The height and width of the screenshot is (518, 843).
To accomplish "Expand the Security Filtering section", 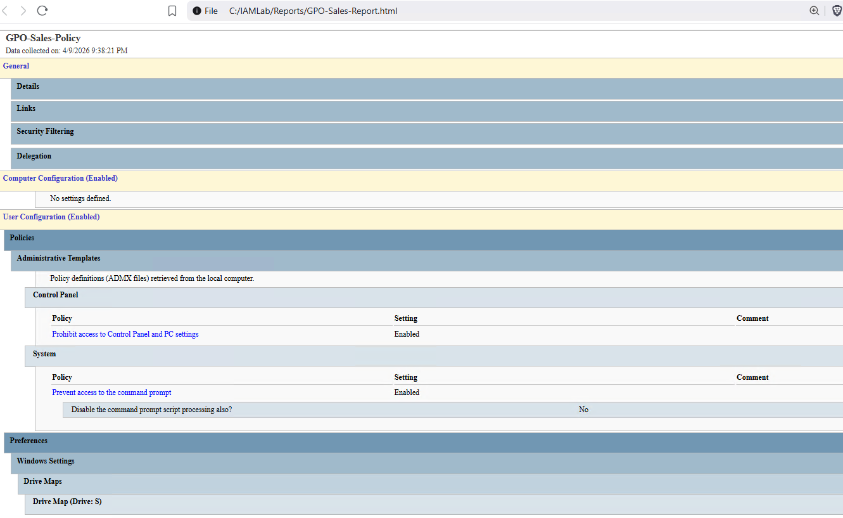I will pyautogui.click(x=45, y=131).
